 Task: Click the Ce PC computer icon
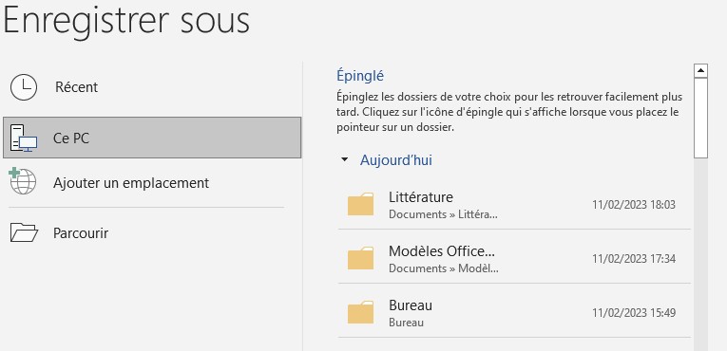24,138
